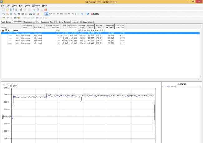The image size is (203, 143).
Task: Click the red Stop test icon
Action: 46,10
